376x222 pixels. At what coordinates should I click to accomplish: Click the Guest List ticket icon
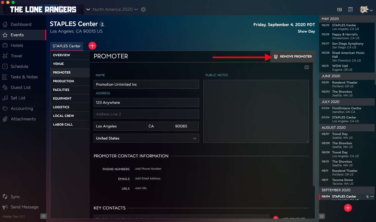pos(5,87)
